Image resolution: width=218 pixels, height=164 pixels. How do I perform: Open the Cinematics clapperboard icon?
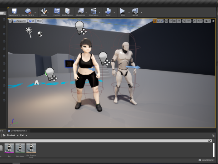tap(94, 11)
